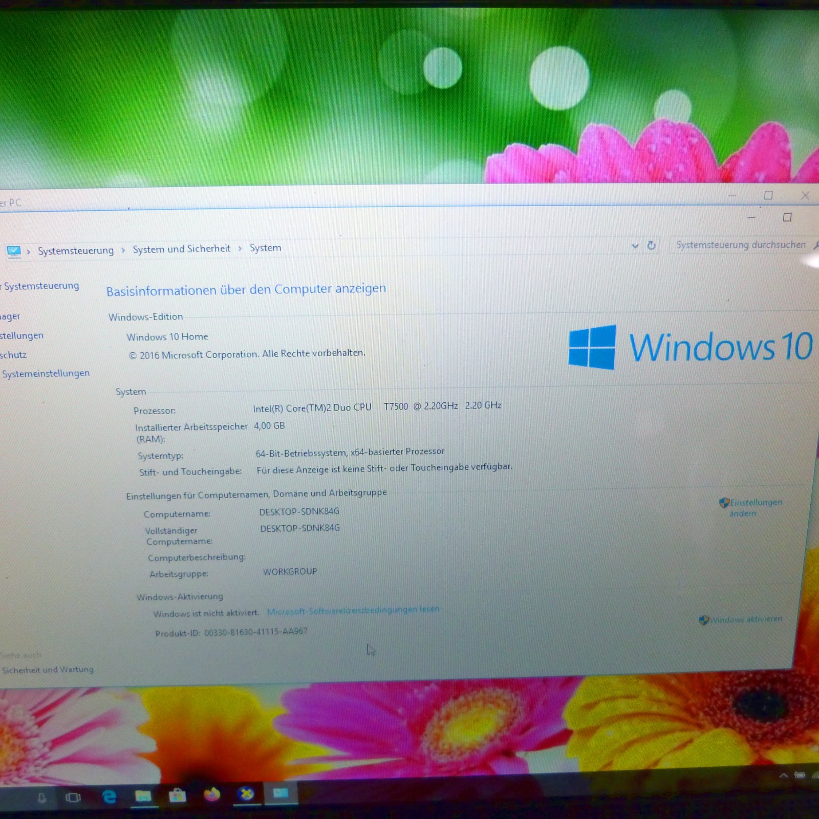
Task: Click shield icon beside Windows aktivieren
Action: (x=704, y=620)
